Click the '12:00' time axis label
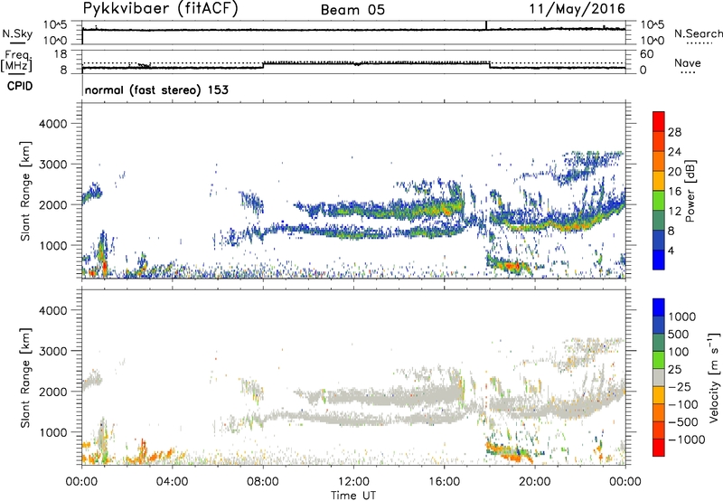Viewport: 723px width, 501px height. coord(354,482)
